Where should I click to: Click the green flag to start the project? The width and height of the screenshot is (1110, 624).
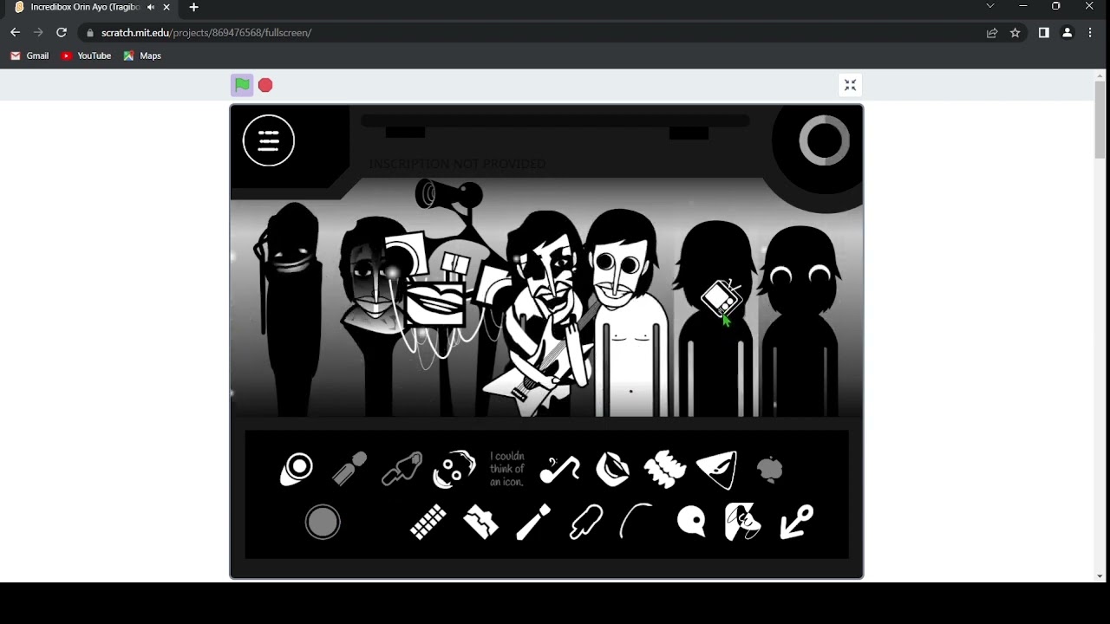[x=242, y=85]
